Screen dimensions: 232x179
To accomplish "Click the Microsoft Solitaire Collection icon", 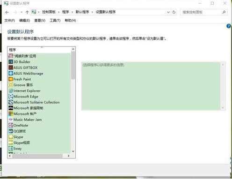I will (11, 102).
